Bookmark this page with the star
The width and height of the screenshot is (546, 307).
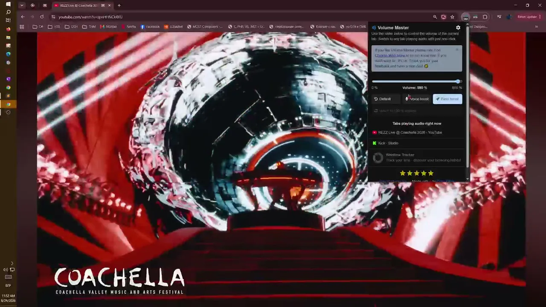[452, 17]
